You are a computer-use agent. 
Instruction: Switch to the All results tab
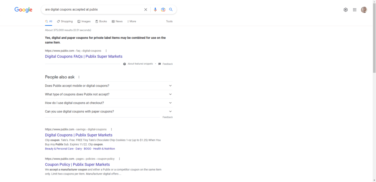49,22
